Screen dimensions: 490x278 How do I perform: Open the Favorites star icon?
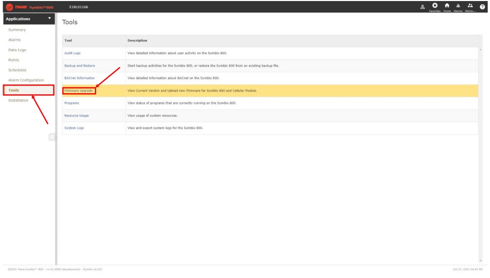pyautogui.click(x=435, y=7)
